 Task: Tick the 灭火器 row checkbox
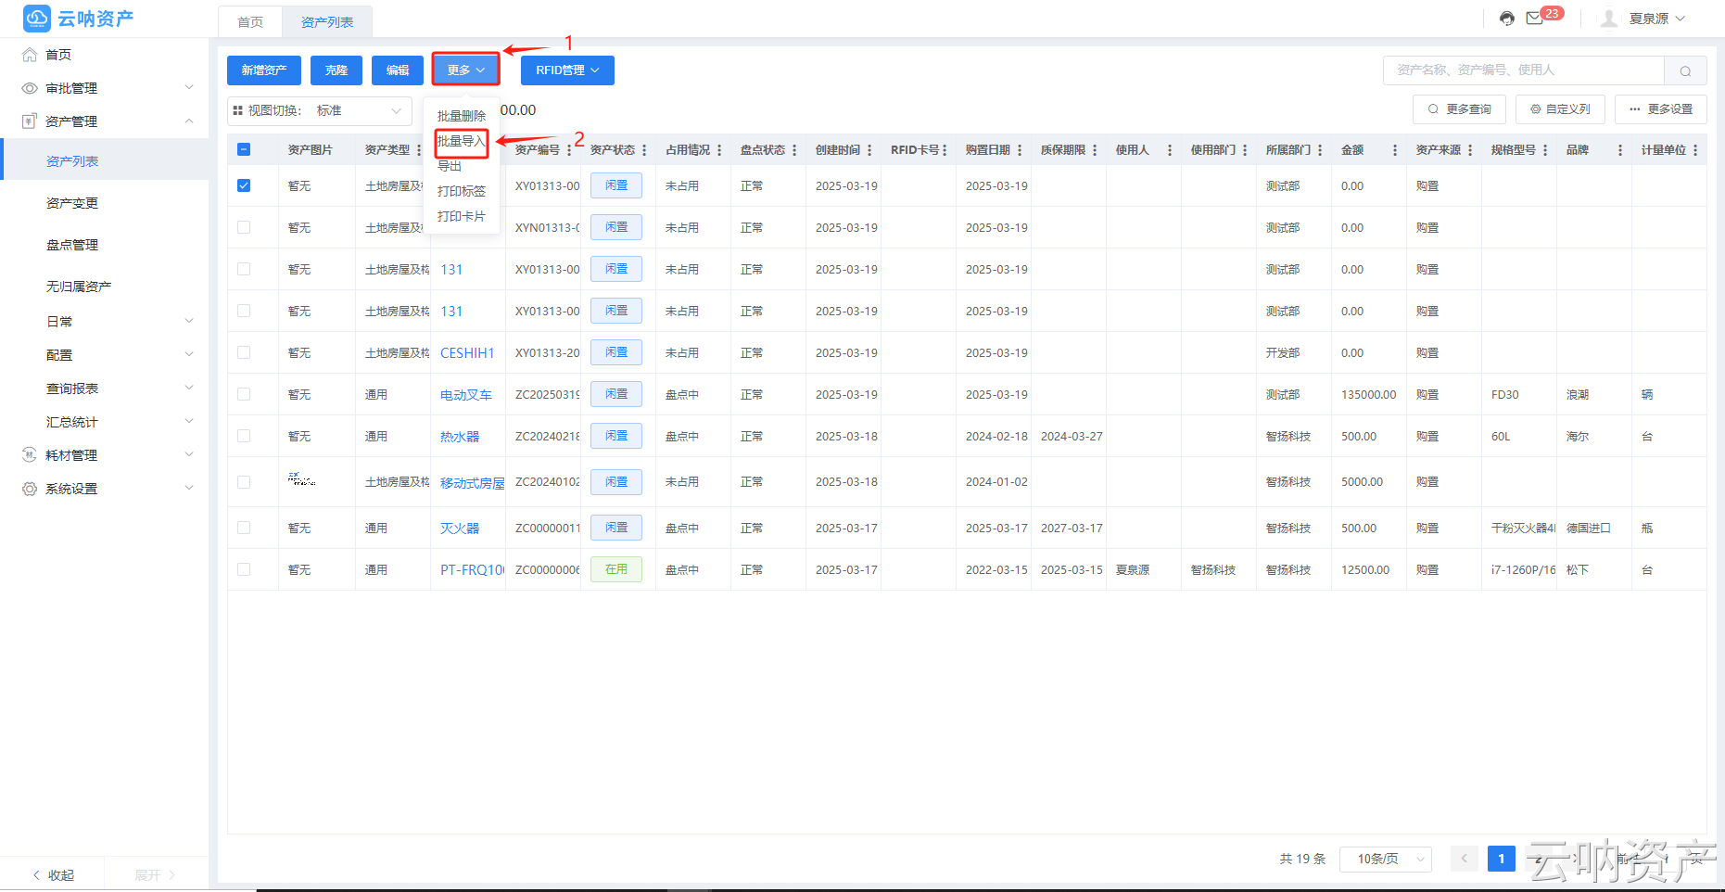[x=244, y=528]
